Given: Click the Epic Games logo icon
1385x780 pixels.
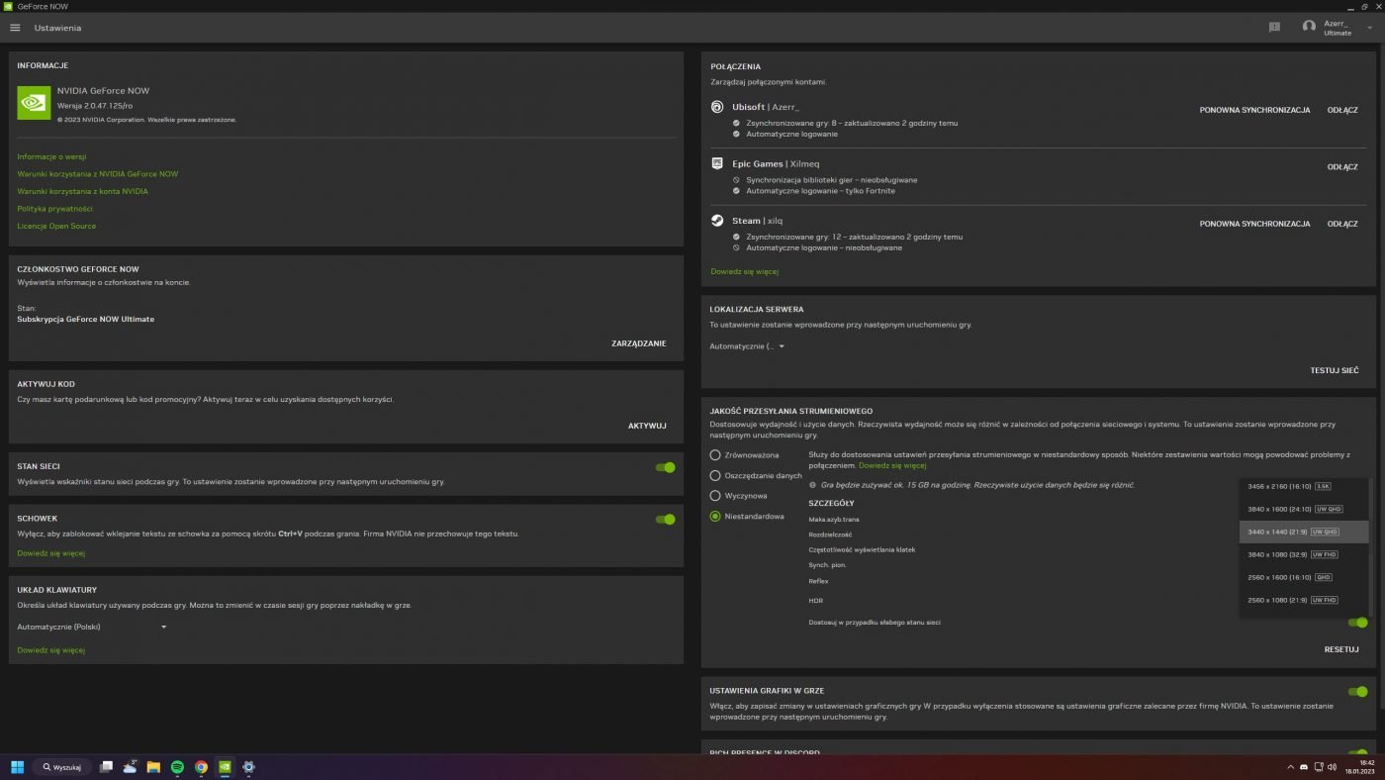Looking at the screenshot, I should coord(718,163).
